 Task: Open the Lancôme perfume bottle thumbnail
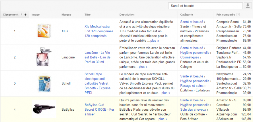tap(44, 57)
